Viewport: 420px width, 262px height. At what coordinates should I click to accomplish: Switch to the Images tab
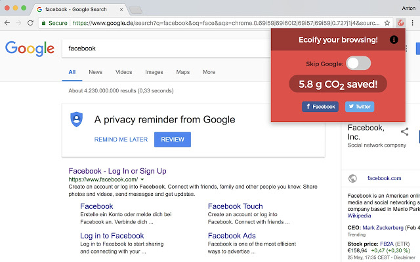coord(154,72)
